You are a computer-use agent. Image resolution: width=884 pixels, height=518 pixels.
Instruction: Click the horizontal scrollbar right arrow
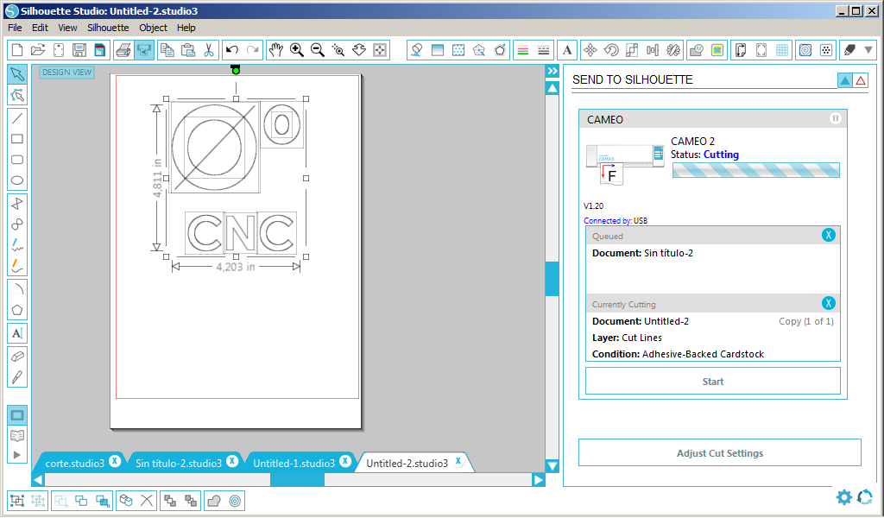pos(539,480)
